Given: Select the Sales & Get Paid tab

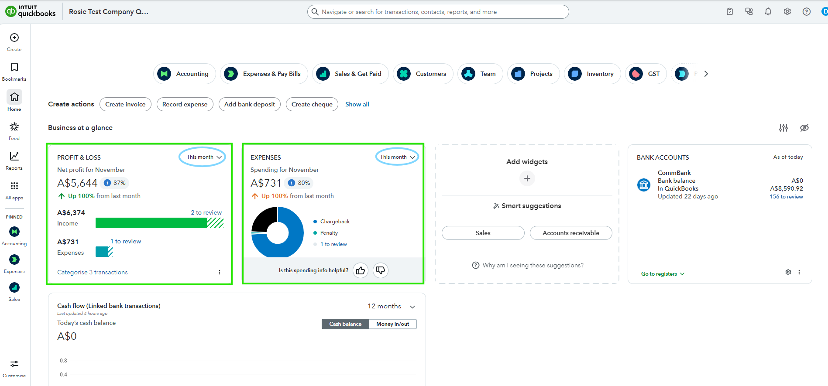Looking at the screenshot, I should pyautogui.click(x=350, y=74).
